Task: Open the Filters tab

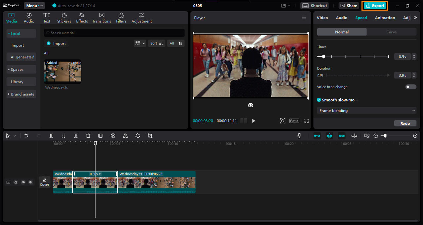Action: (x=121, y=18)
